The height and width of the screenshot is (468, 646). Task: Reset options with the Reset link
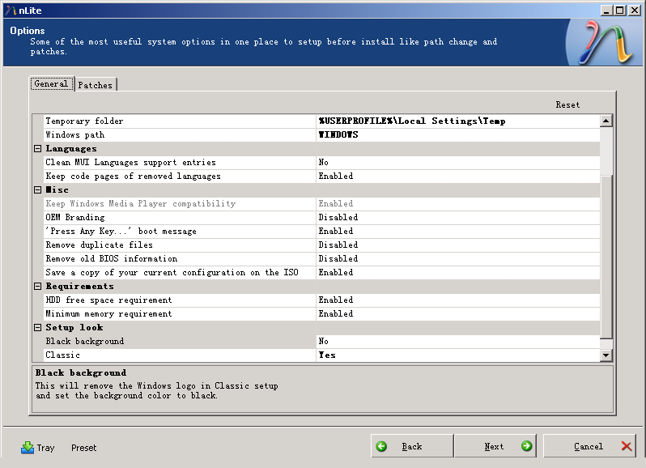pyautogui.click(x=567, y=105)
